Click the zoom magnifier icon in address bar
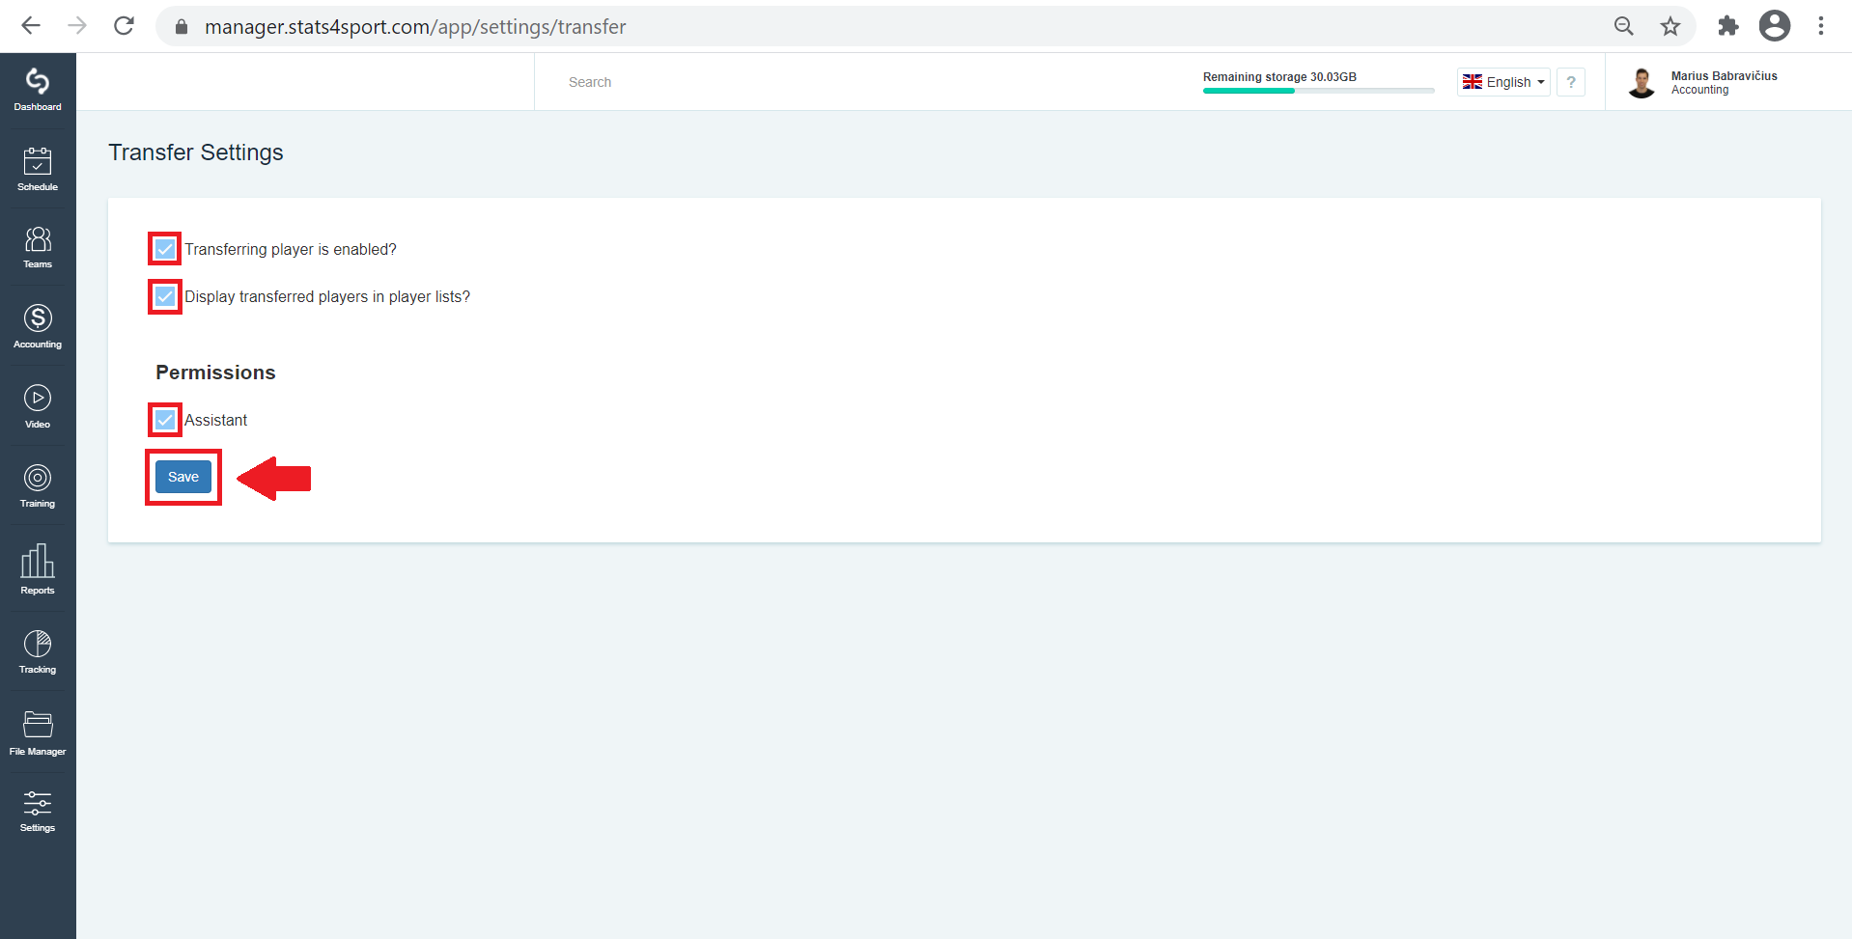Viewport: 1852px width, 939px height. [1624, 26]
